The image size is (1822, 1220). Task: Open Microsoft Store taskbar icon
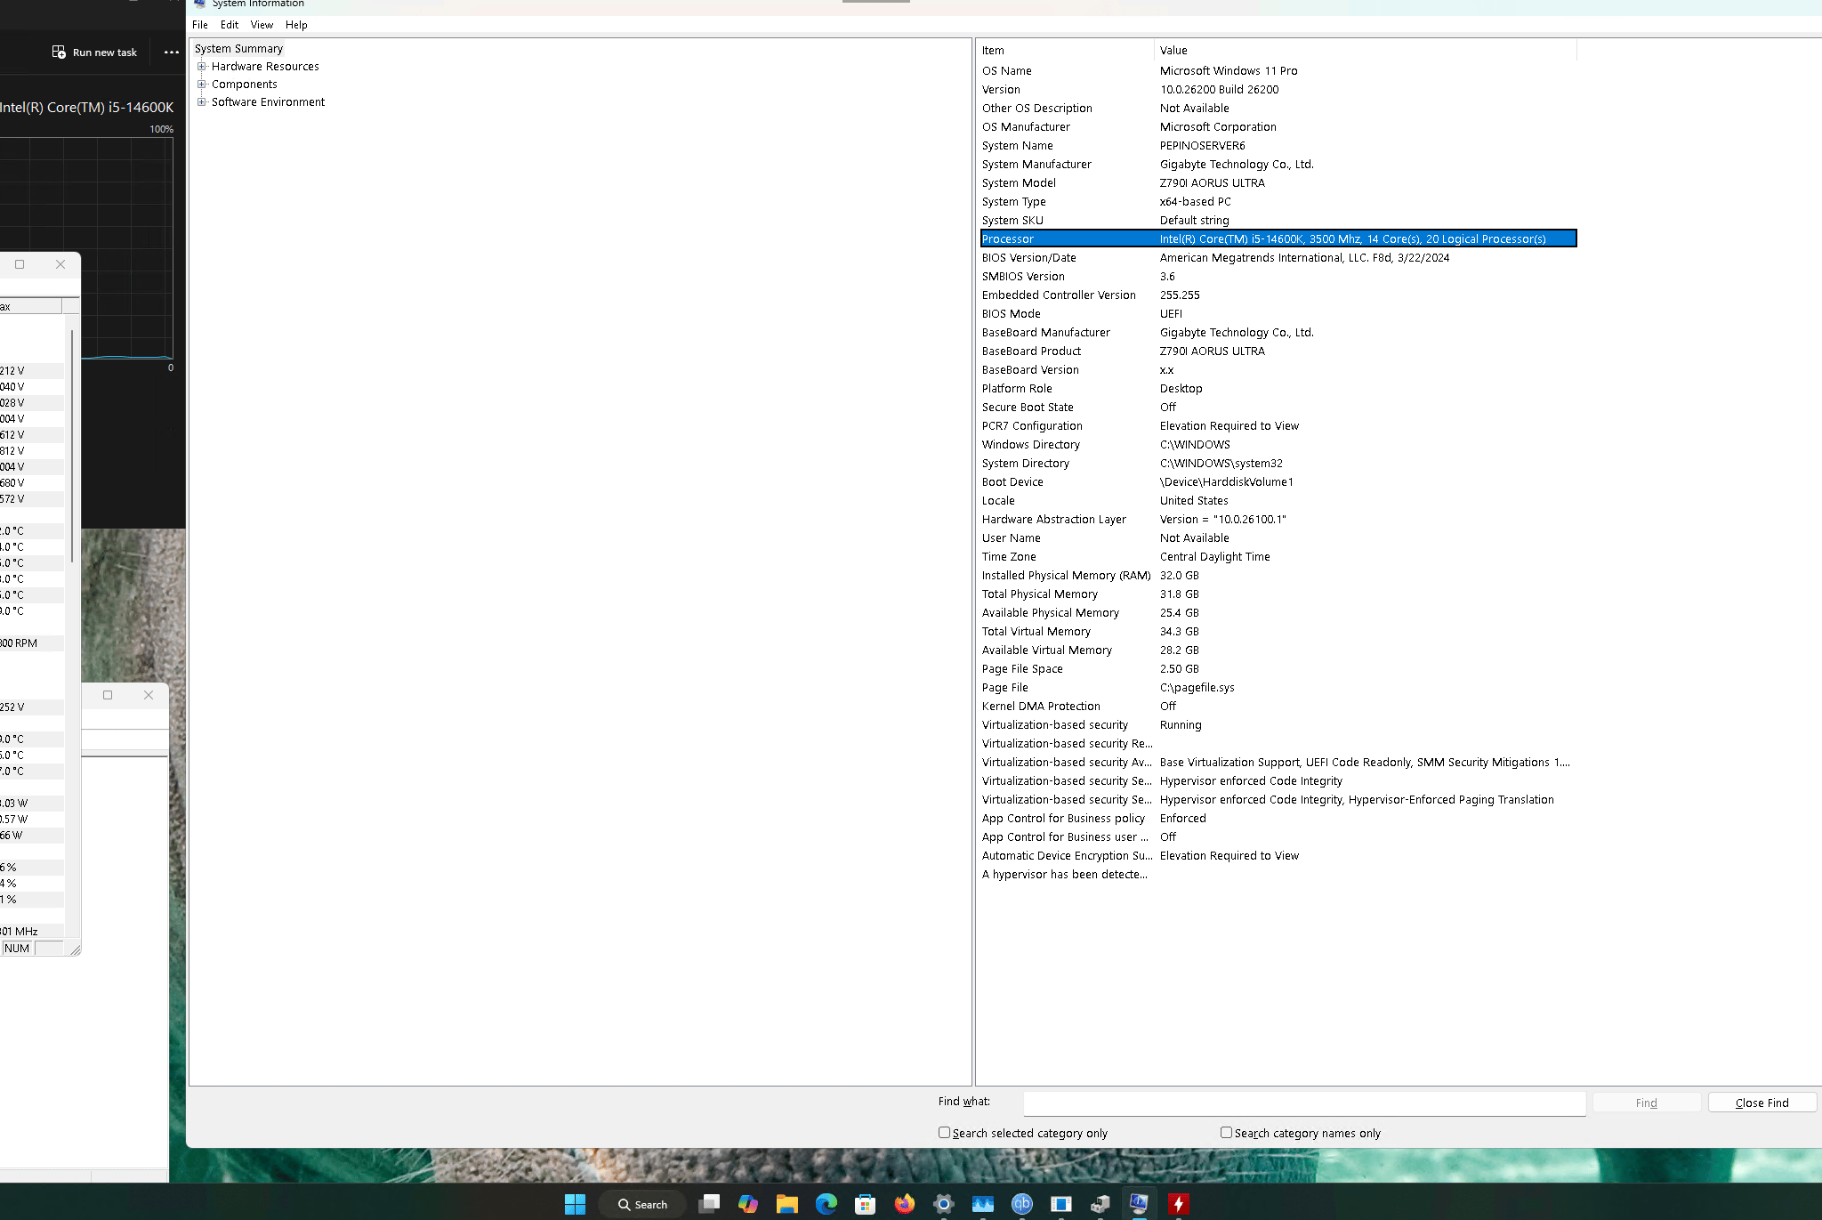pos(866,1204)
